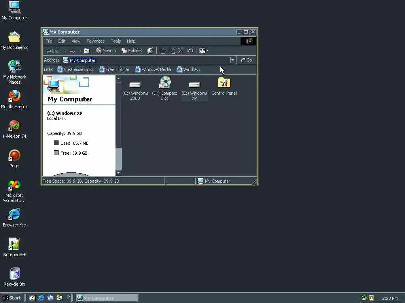This screenshot has width=405, height=303.
Task: Click the Up one level folder icon
Action: point(87,51)
